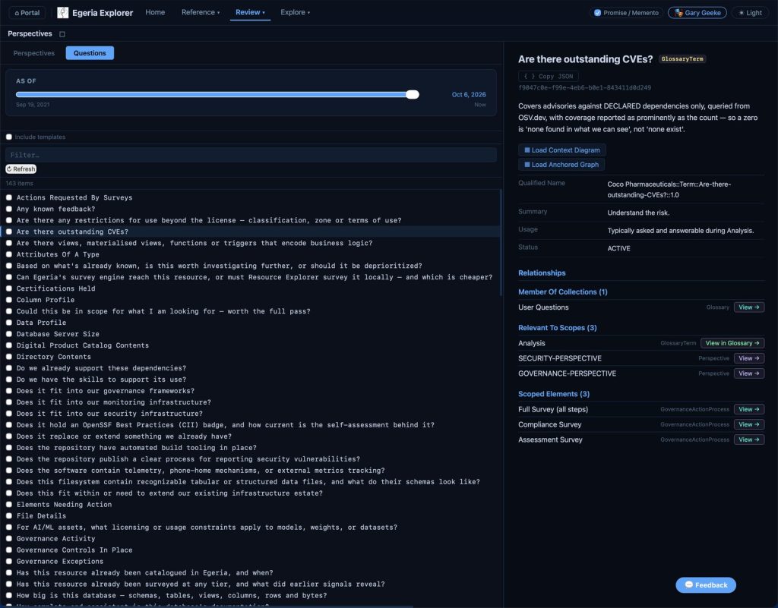The image size is (778, 608).
Task: Load Context Diagram
Action: tap(561, 150)
